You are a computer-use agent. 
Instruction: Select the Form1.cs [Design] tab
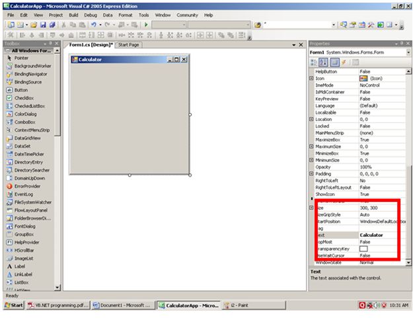point(91,45)
